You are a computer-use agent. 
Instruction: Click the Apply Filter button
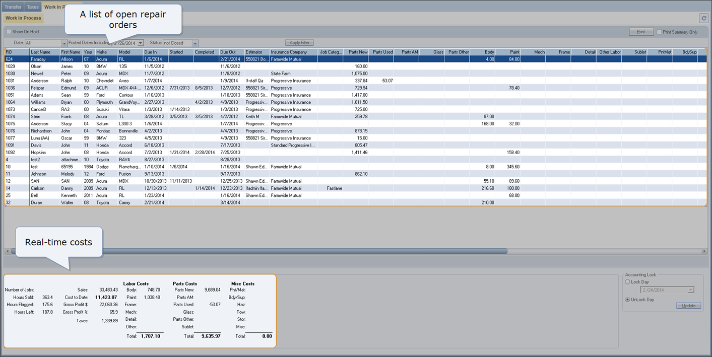299,43
